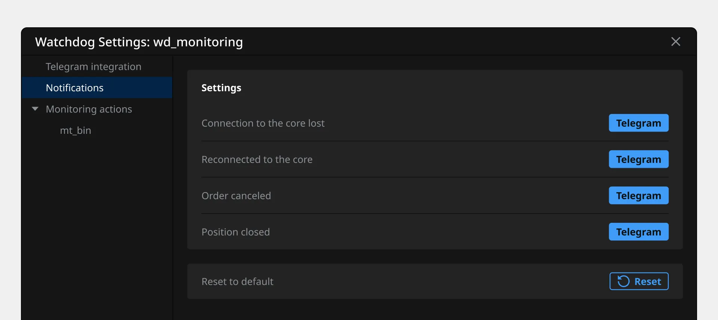Toggle Telegram for Position closed

point(638,232)
